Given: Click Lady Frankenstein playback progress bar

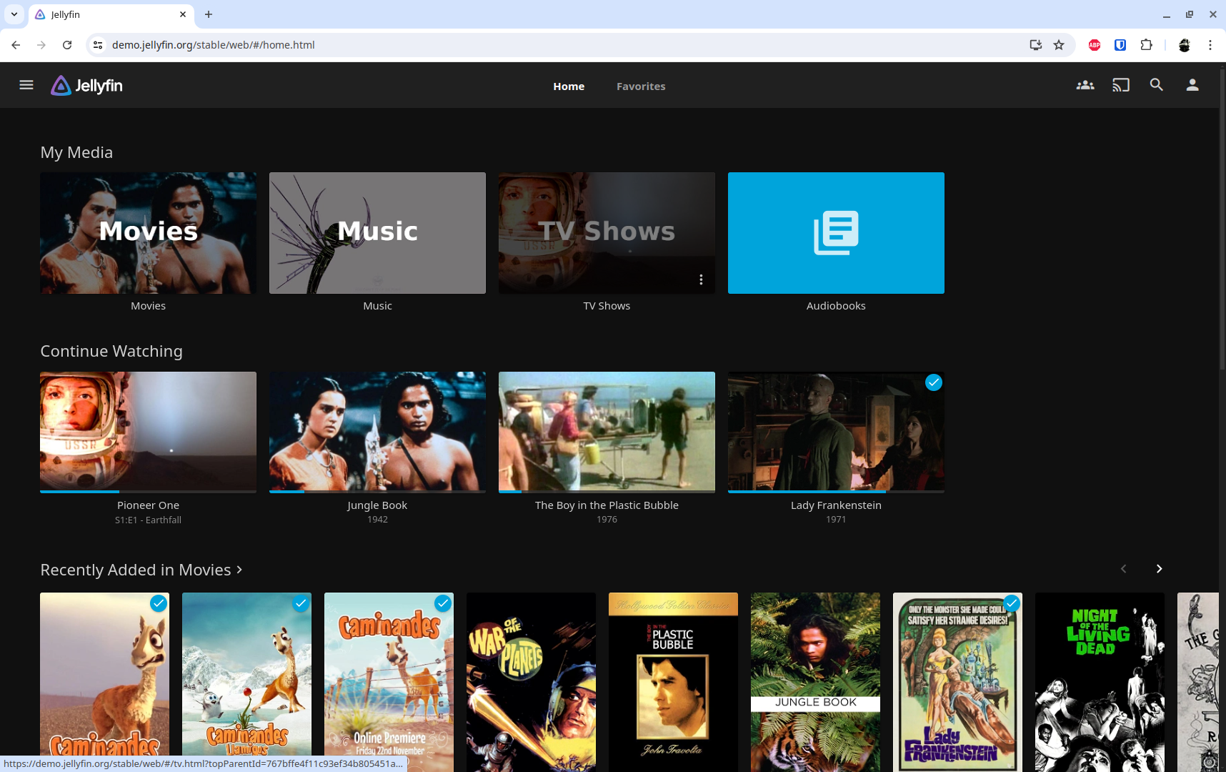Looking at the screenshot, I should [x=836, y=492].
